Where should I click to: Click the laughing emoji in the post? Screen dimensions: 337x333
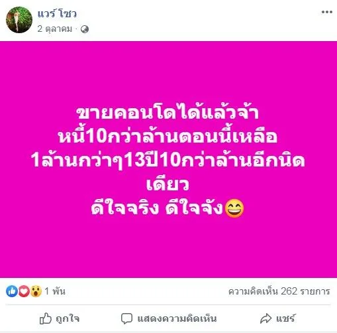[x=234, y=209]
